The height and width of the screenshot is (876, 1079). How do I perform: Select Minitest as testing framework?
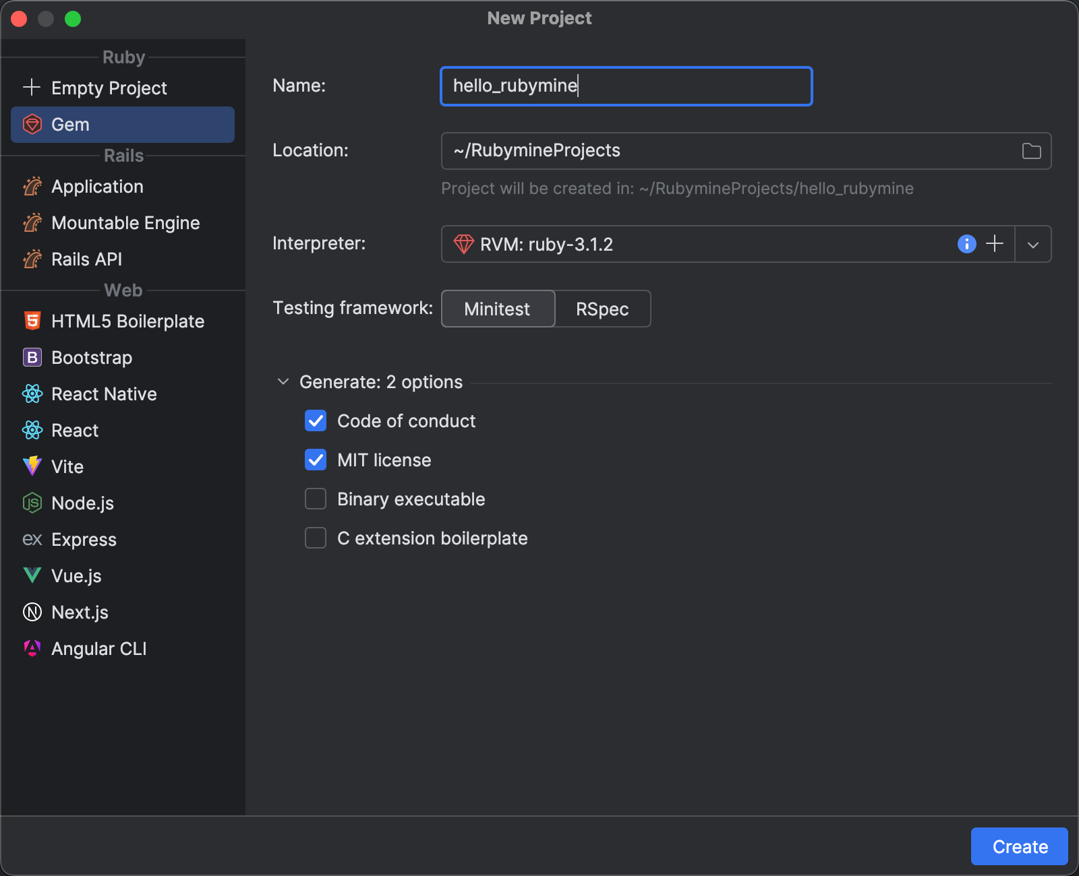[x=498, y=309]
